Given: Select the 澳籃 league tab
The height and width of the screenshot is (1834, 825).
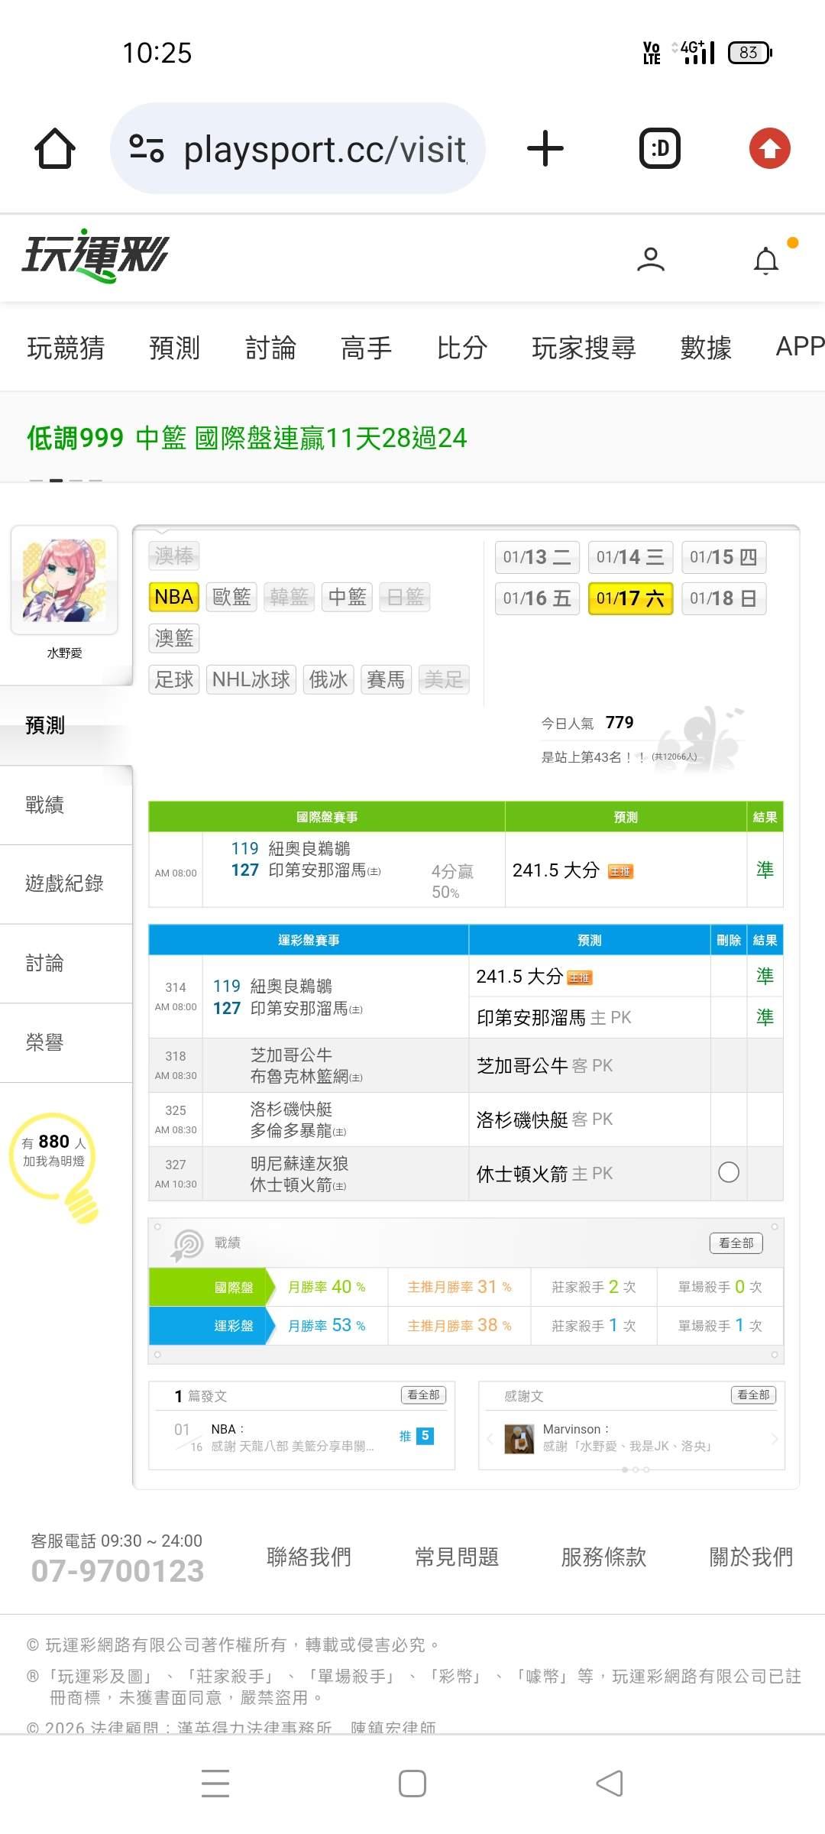Looking at the screenshot, I should pyautogui.click(x=174, y=638).
